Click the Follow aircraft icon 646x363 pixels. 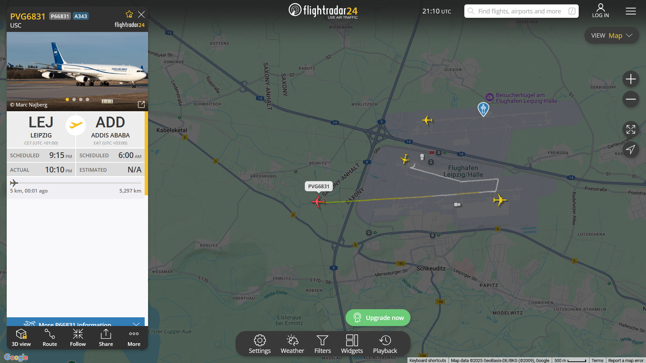[x=78, y=337]
